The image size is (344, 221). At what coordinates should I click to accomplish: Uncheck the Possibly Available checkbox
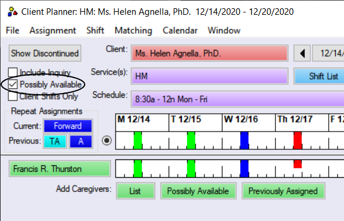[12, 84]
